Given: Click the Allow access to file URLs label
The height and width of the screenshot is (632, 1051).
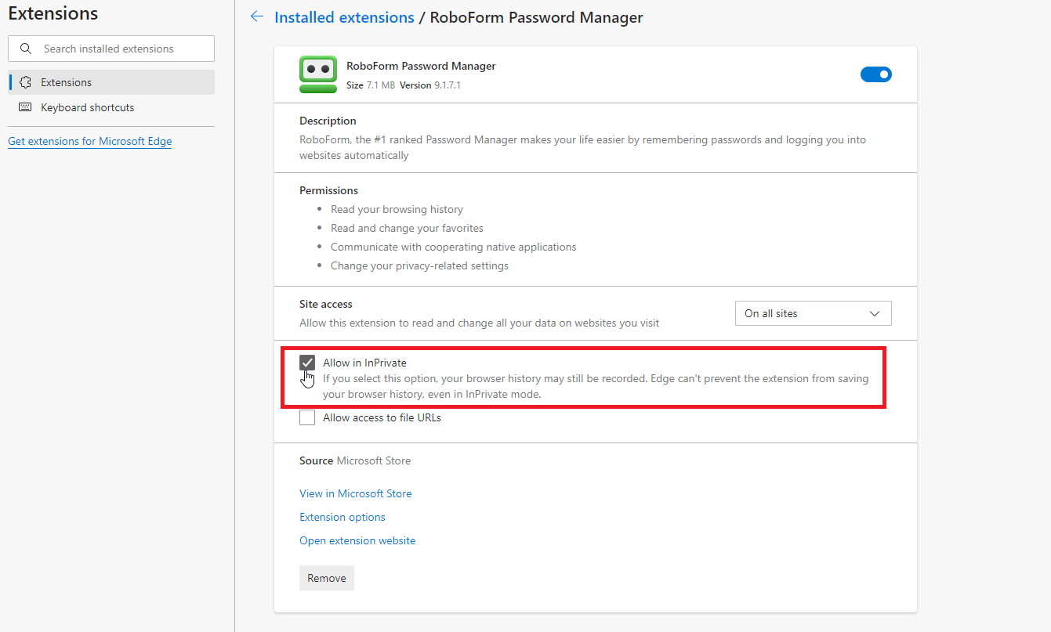Looking at the screenshot, I should 382,417.
